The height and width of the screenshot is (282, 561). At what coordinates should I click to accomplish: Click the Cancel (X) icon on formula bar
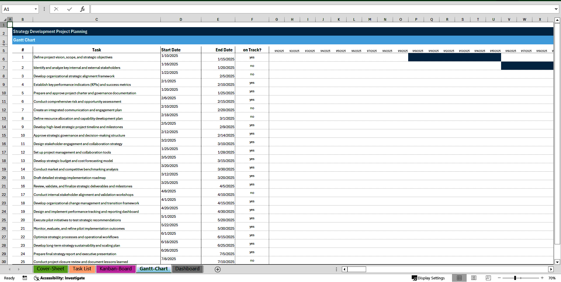[56, 9]
